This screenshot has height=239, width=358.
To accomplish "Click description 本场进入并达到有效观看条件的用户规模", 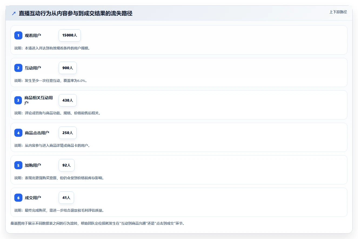I will click(52, 48).
